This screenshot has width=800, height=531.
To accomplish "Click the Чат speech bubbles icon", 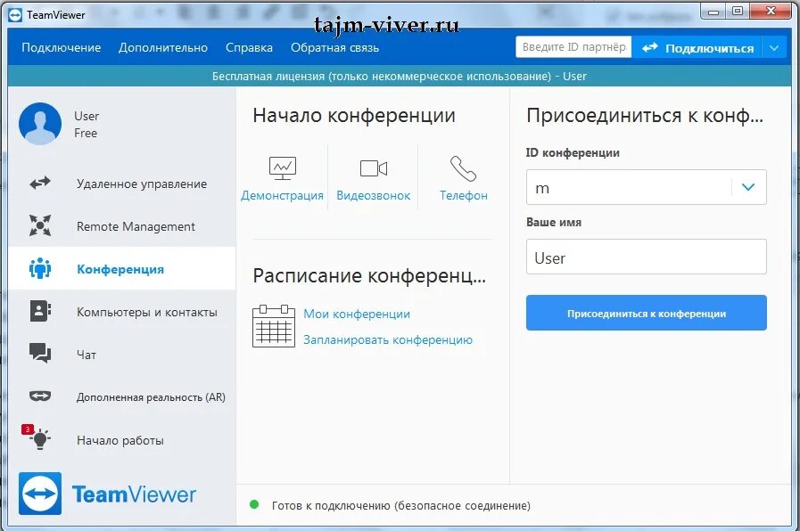I will click(40, 353).
